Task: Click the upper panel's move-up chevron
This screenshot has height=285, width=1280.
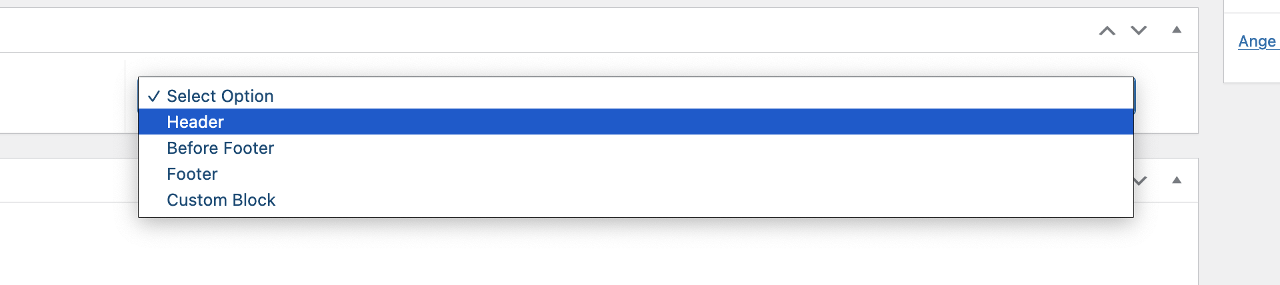Action: tap(1107, 31)
